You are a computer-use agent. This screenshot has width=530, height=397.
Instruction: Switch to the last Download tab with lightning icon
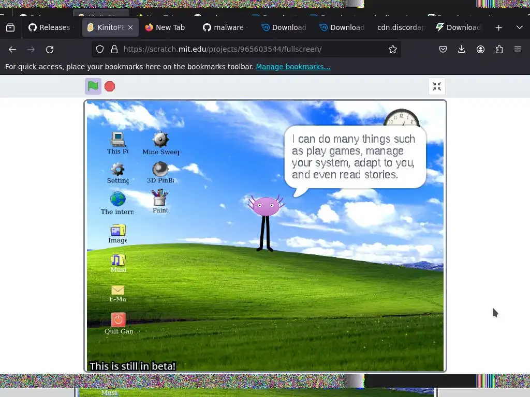coord(459,27)
